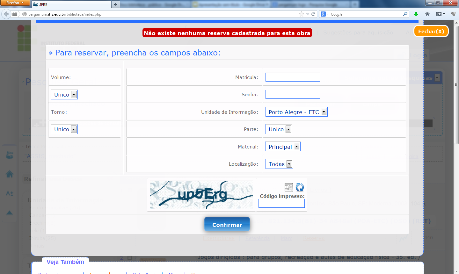Screen dimensions: 459x274
Task: Switch to the IFRS tab
Action: [71, 4]
